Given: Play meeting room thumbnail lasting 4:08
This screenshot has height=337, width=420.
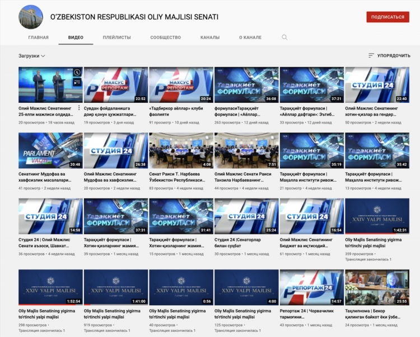Looking at the screenshot, I should click(x=181, y=150).
